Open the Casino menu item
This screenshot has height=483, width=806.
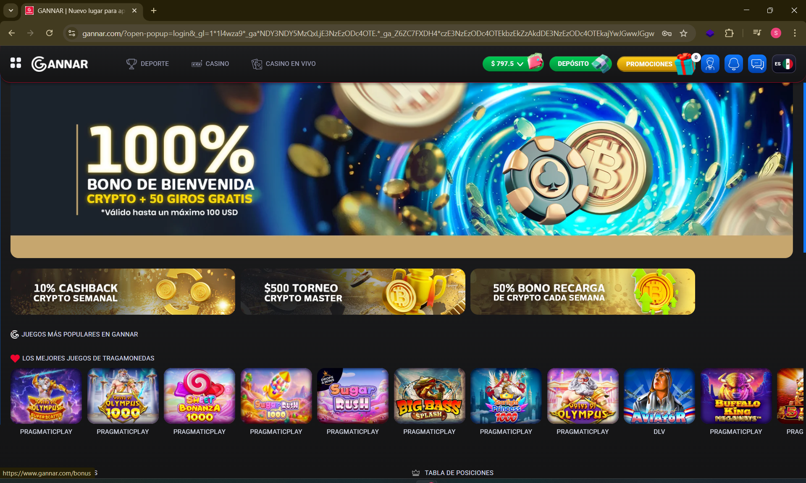click(x=210, y=64)
